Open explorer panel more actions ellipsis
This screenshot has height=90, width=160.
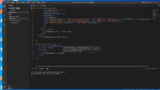[x=27, y=5]
